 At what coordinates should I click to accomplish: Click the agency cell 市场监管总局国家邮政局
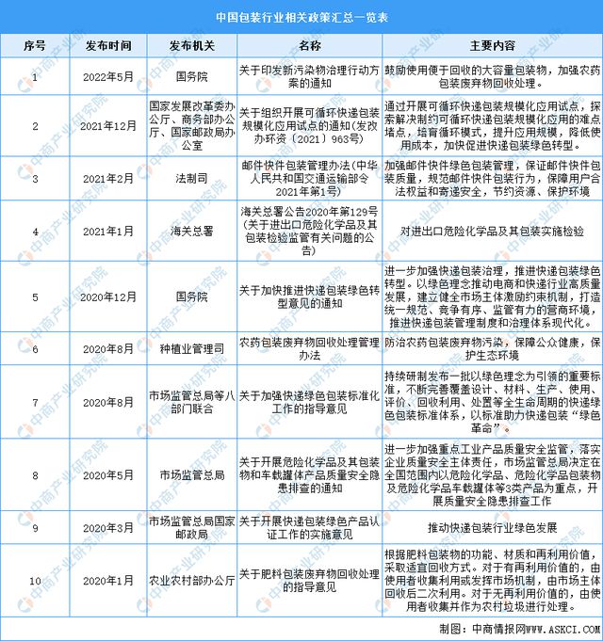pyautogui.click(x=192, y=528)
